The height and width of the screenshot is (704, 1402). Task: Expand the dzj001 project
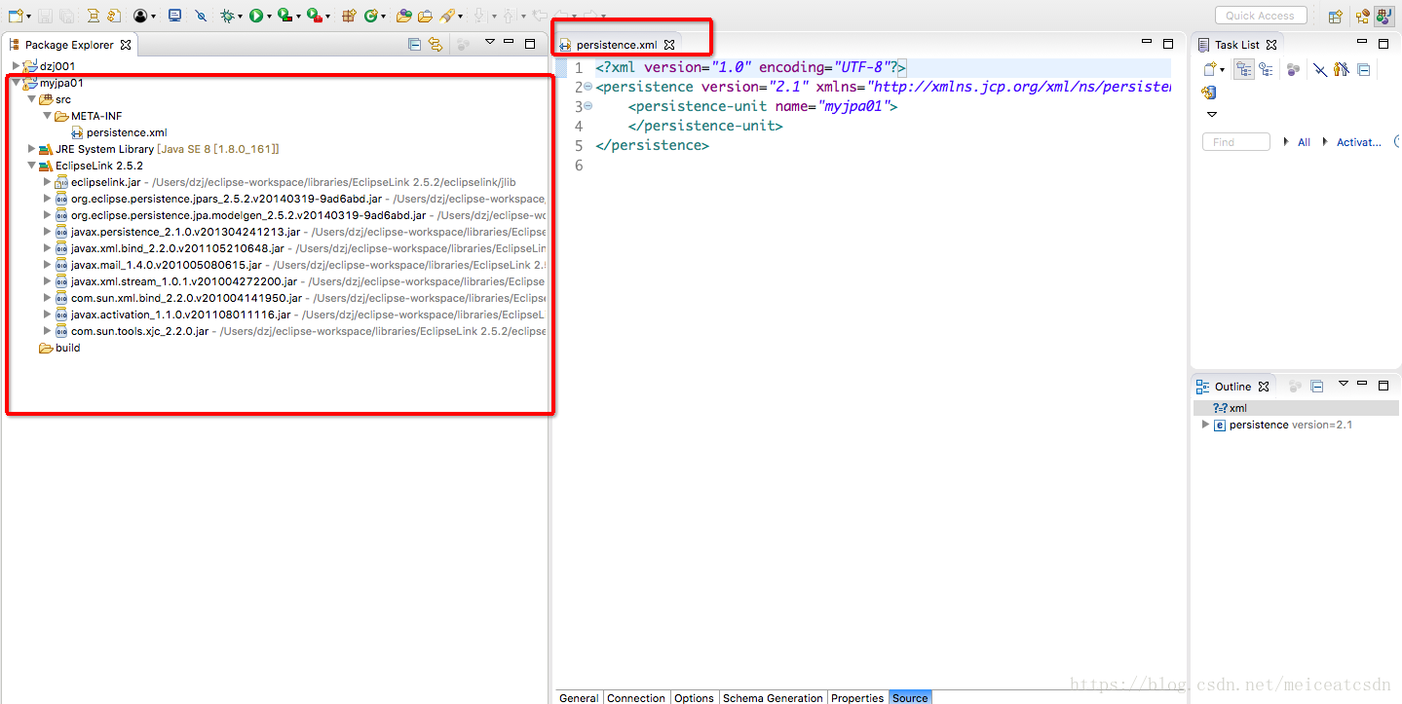coord(16,66)
